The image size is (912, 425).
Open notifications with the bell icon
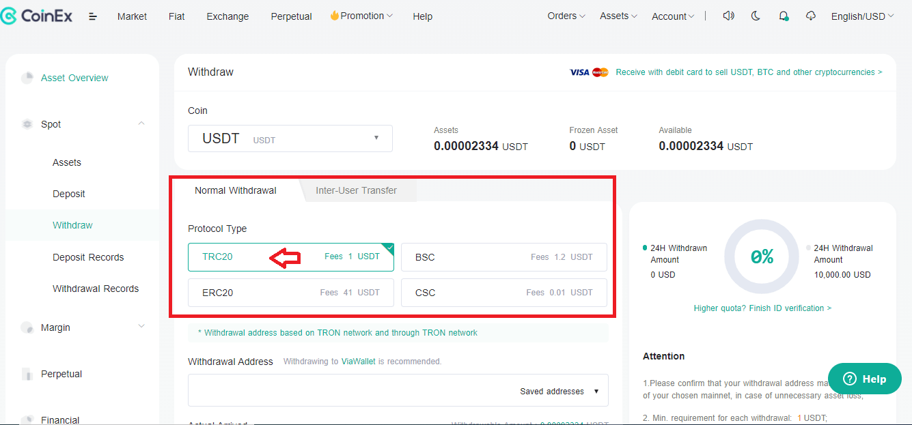(784, 16)
